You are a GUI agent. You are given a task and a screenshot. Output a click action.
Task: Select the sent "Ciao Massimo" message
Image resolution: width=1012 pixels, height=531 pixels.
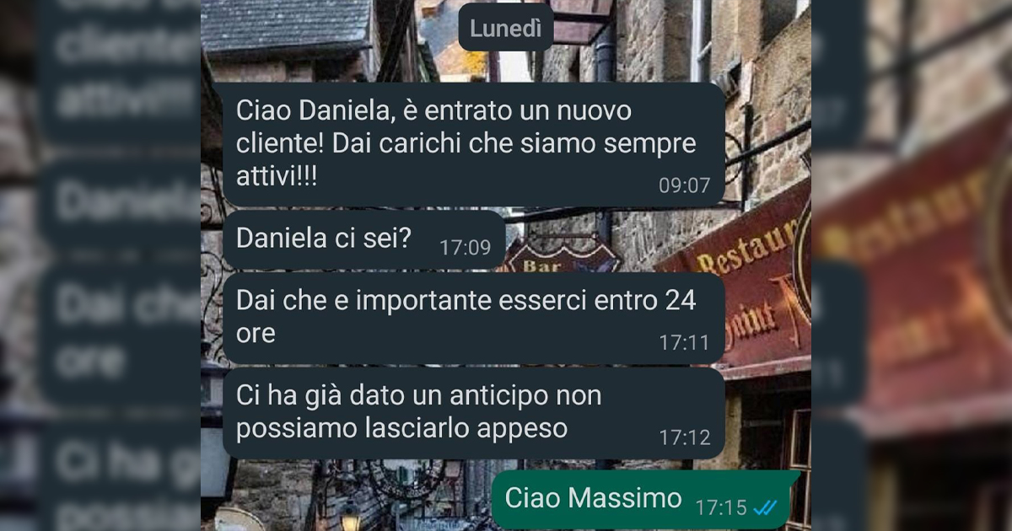(645, 500)
